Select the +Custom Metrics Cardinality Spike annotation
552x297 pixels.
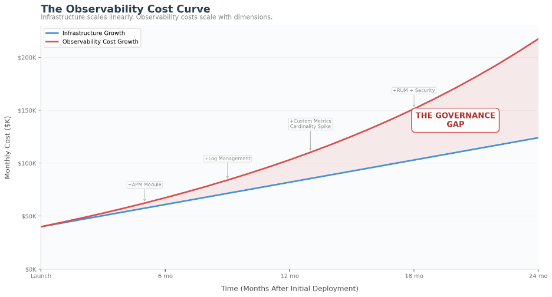(310, 124)
